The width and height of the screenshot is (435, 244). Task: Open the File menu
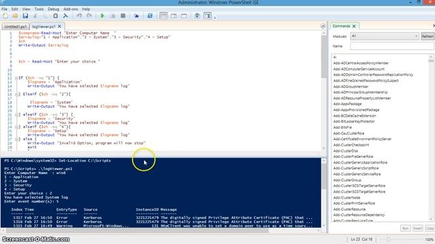coord(5,9)
